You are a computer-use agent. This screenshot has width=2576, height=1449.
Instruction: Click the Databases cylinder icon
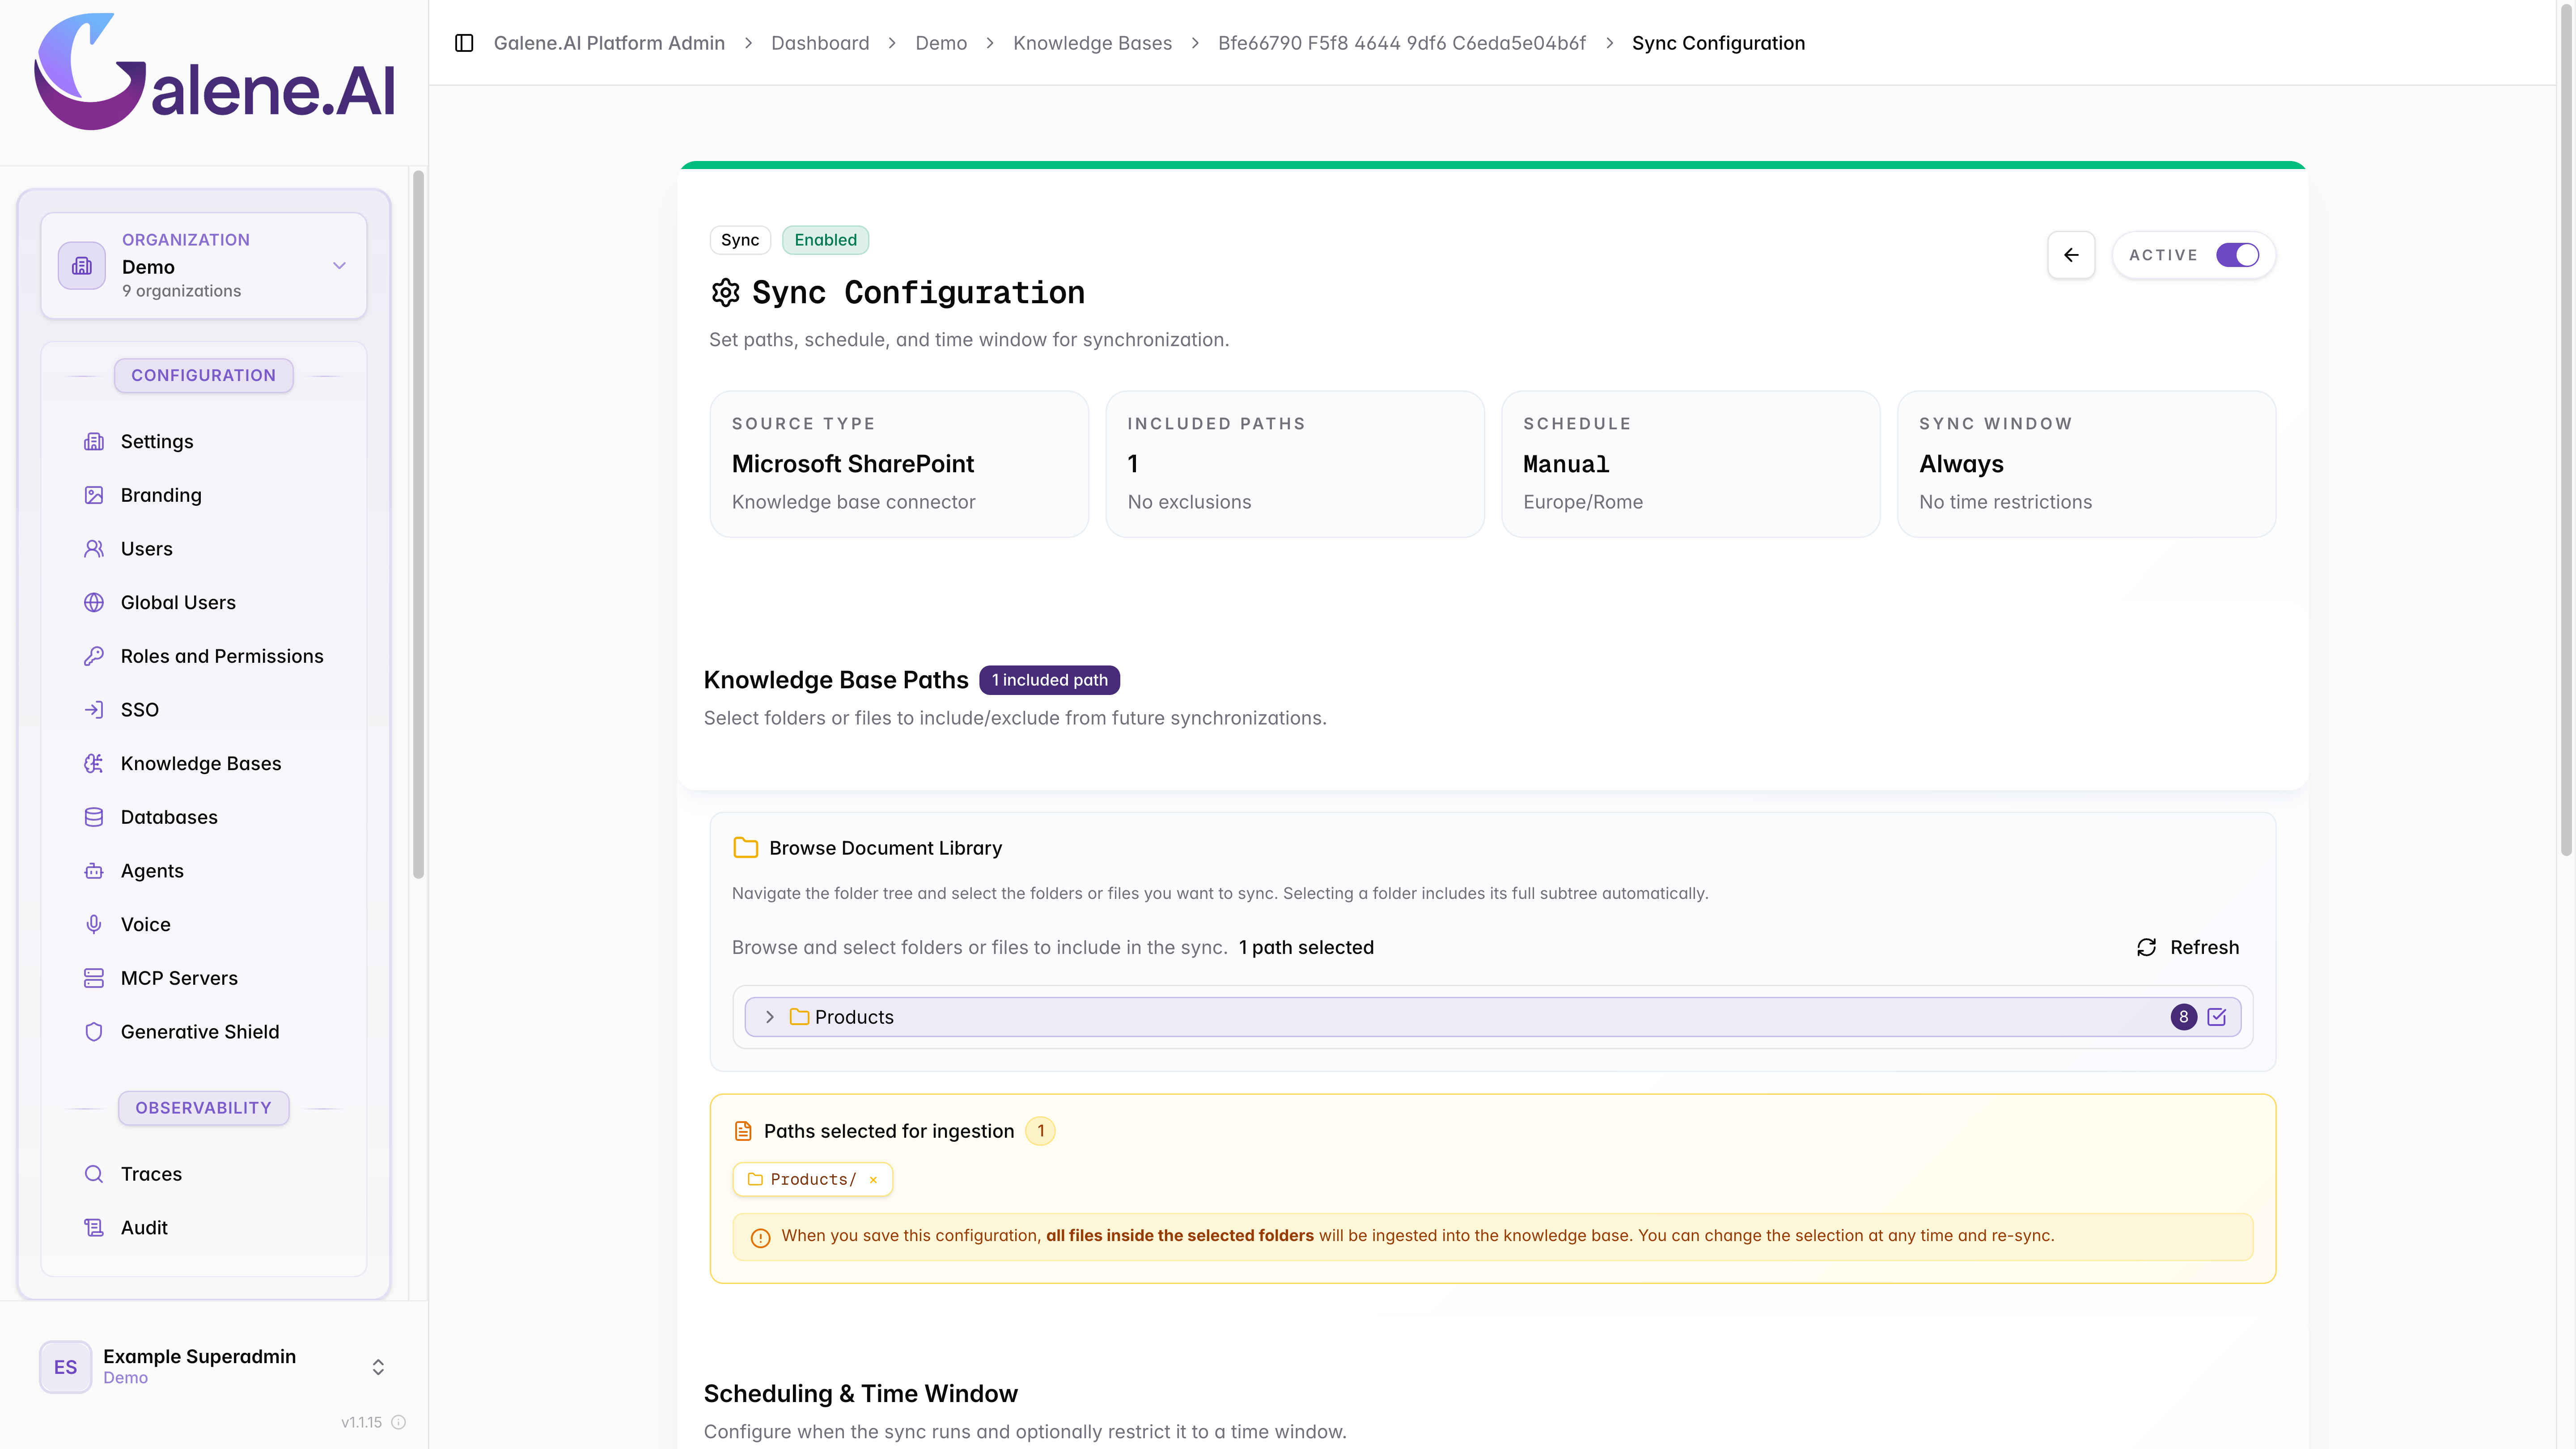[94, 817]
